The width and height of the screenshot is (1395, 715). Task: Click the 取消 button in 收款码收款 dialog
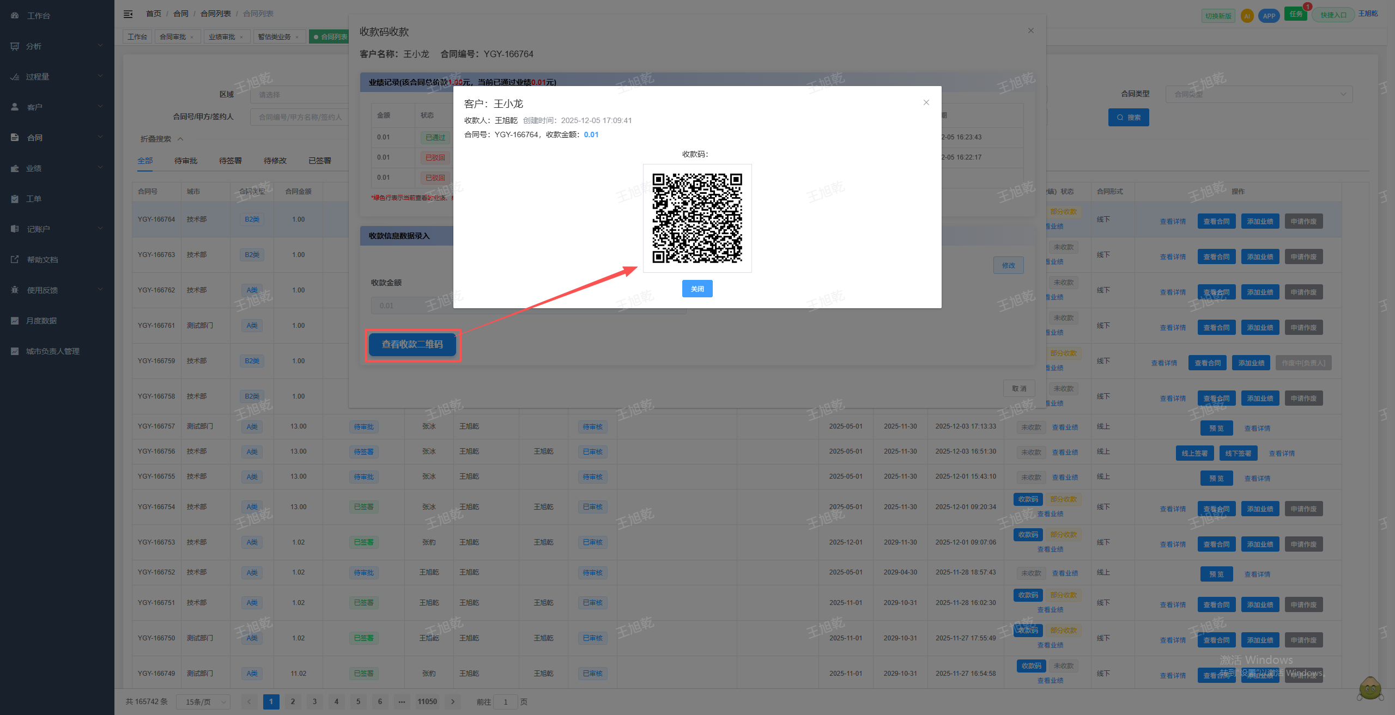1019,389
